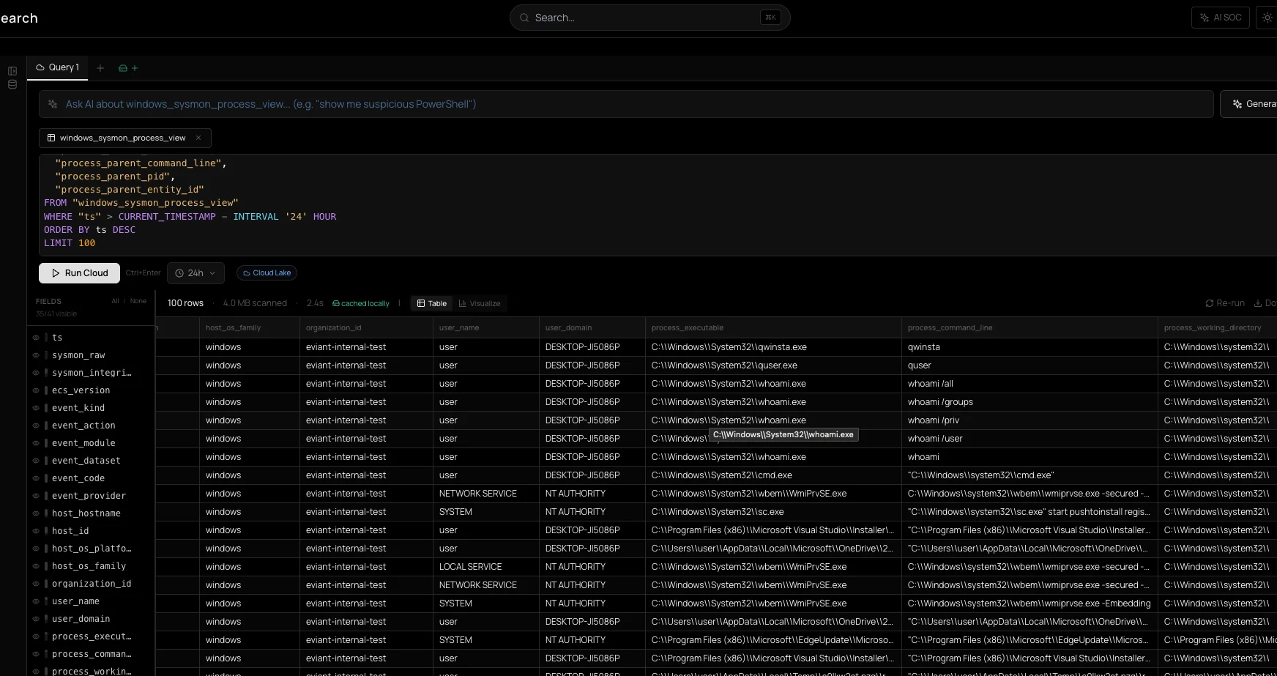Toggle visibility of event_module field
This screenshot has width=1277, height=676.
tap(36, 443)
